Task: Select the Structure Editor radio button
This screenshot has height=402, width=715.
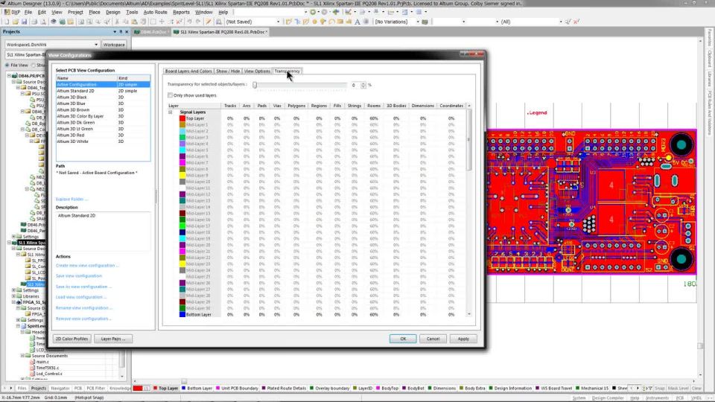Action: (34, 66)
